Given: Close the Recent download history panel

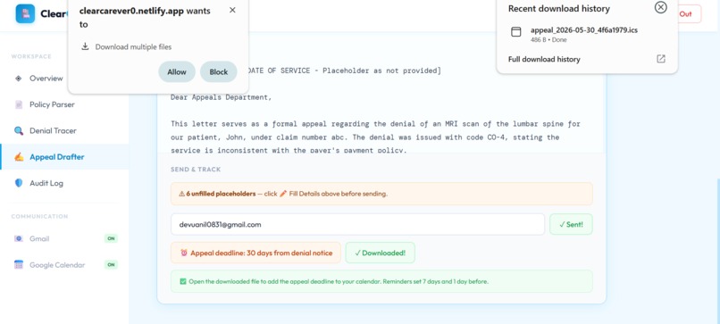Looking at the screenshot, I should 660,7.
